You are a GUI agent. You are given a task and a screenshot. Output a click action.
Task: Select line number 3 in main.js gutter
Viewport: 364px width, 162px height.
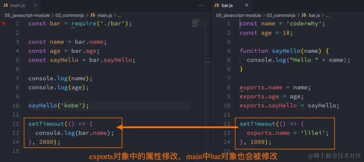[x=18, y=42]
